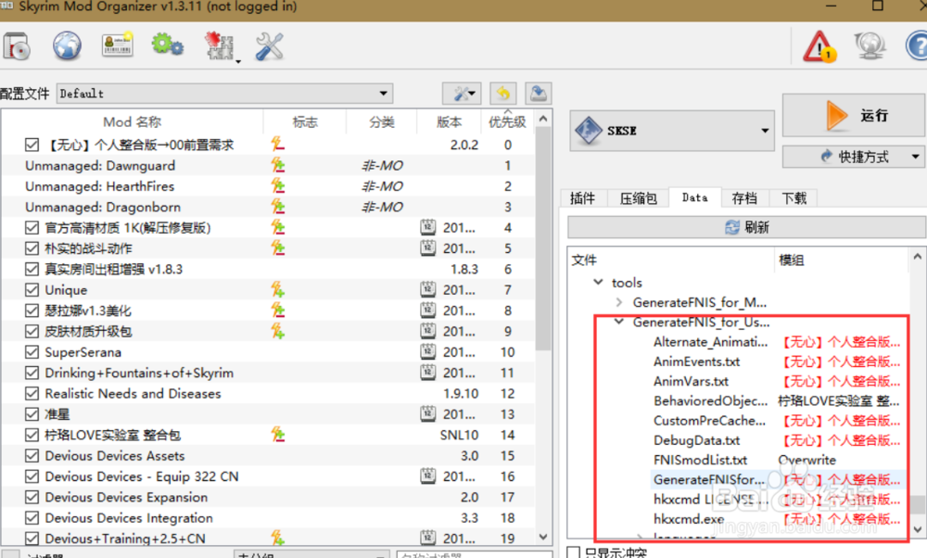Image resolution: width=927 pixels, height=558 pixels.
Task: Switch to the 压缩包 archives tab
Action: [639, 198]
